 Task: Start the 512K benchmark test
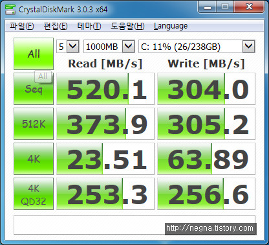(34, 124)
